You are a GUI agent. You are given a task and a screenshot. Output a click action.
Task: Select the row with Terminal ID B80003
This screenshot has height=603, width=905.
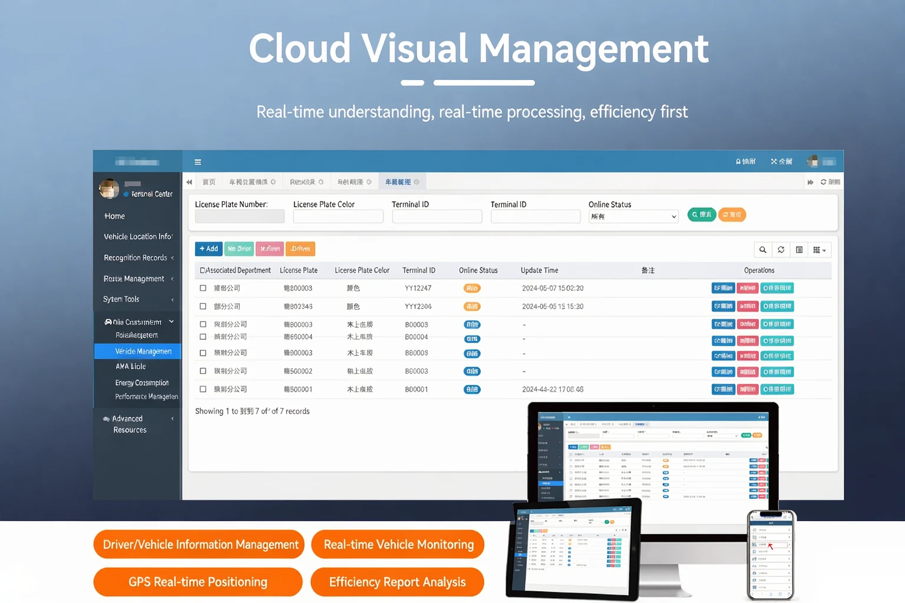pos(203,353)
